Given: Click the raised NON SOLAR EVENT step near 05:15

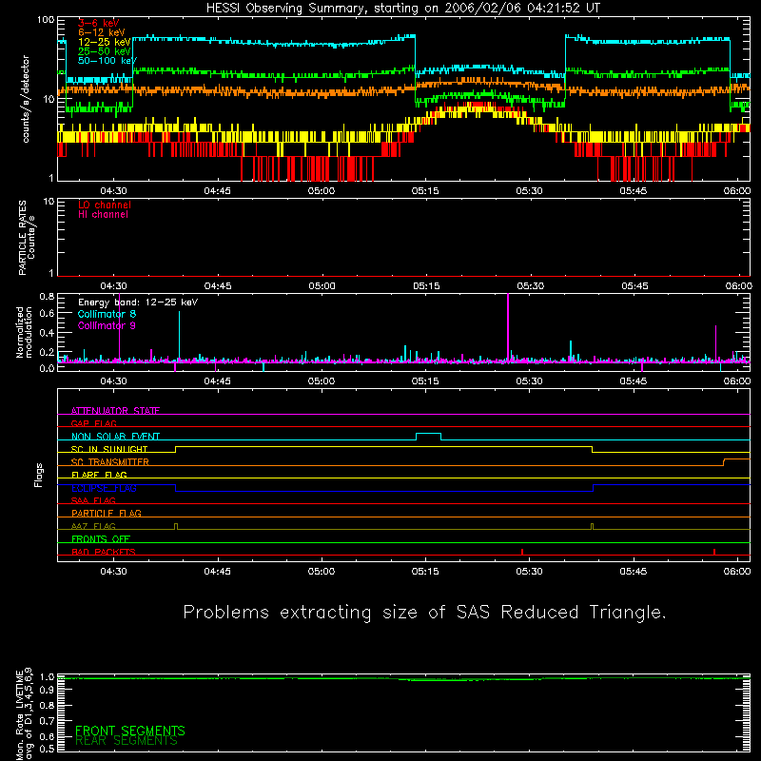Looking at the screenshot, I should click(x=429, y=434).
